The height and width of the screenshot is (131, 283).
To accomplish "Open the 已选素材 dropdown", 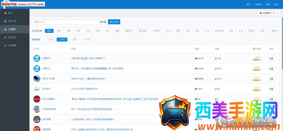I will pyautogui.click(x=269, y=13).
